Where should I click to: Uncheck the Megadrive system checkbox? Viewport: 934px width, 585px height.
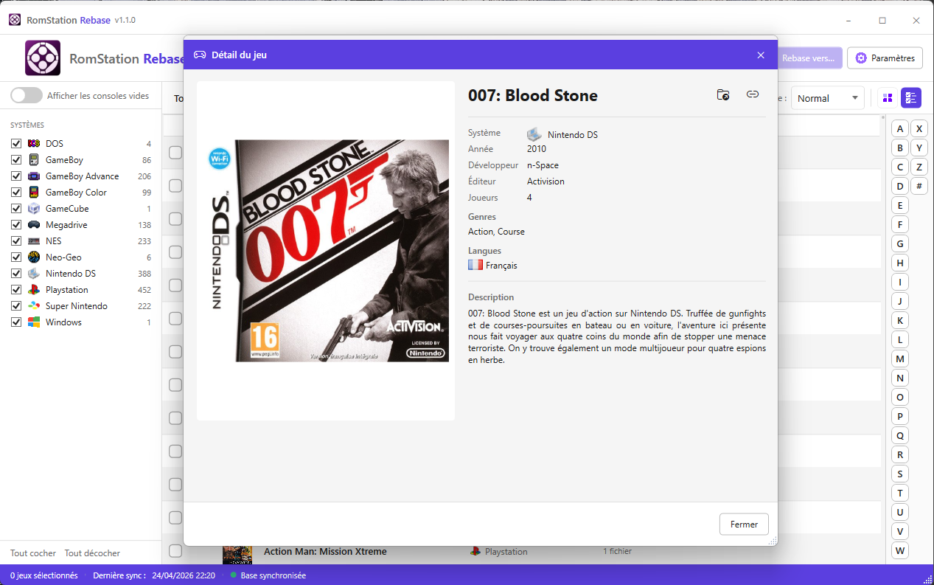[x=16, y=225]
